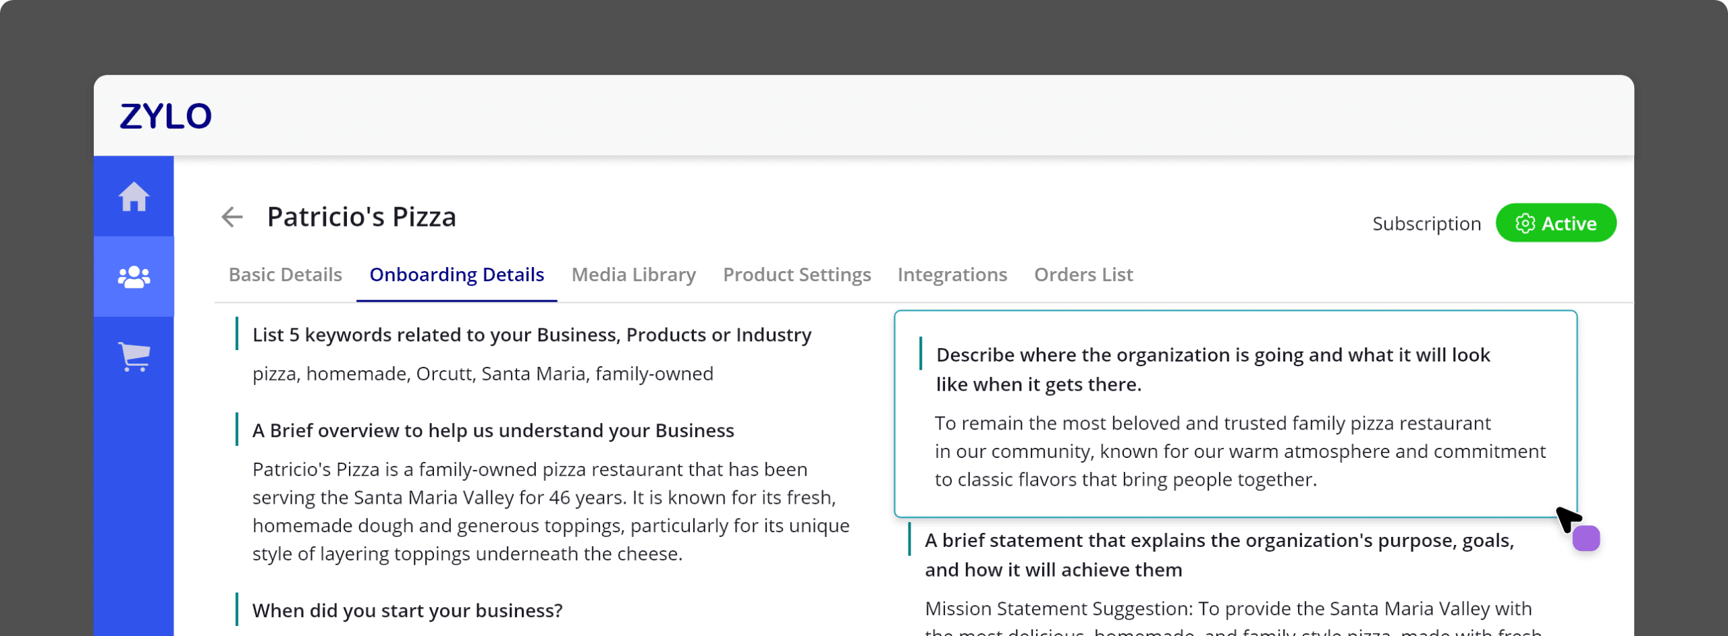Go back using the left arrow

pyautogui.click(x=232, y=217)
